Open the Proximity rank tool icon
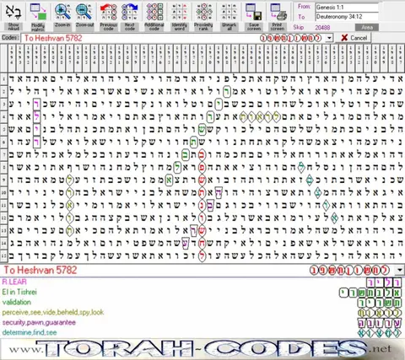 (203, 12)
